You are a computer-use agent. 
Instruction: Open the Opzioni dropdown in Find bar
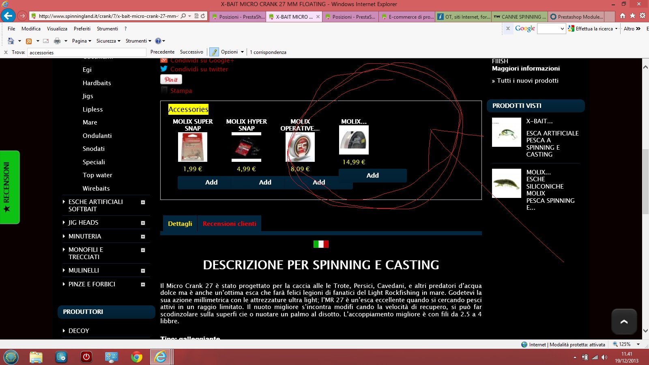coord(232,52)
